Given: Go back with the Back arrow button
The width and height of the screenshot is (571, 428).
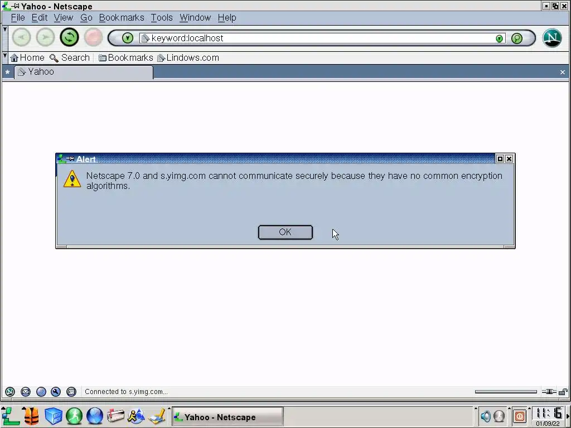Looking at the screenshot, I should [x=22, y=37].
